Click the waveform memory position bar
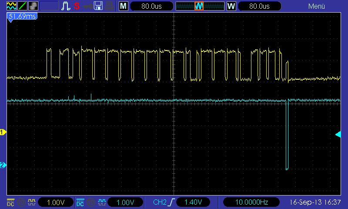Image resolution: width=348 pixels, height=209 pixels. click(199, 6)
